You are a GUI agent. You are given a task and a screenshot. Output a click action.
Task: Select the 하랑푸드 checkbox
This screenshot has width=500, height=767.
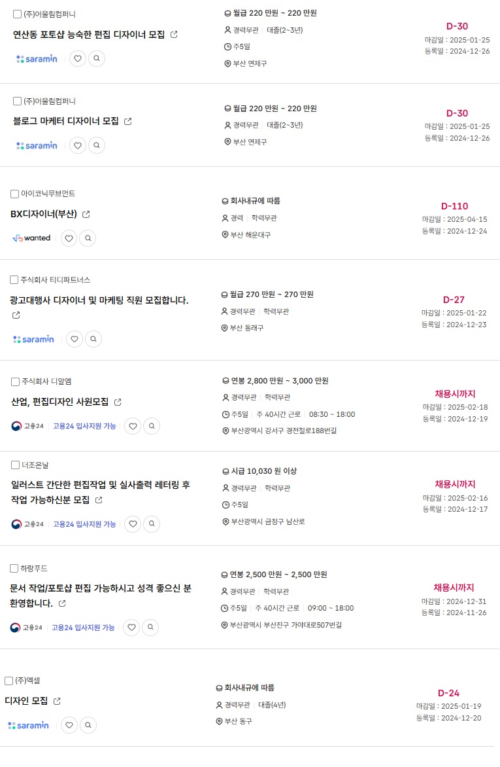tap(14, 569)
